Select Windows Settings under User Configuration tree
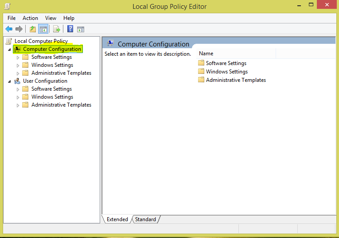Image resolution: width=339 pixels, height=238 pixels. pyautogui.click(x=52, y=97)
